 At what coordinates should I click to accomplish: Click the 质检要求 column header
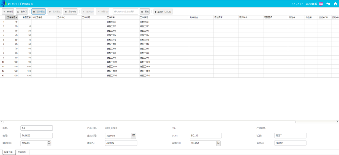click(226, 18)
